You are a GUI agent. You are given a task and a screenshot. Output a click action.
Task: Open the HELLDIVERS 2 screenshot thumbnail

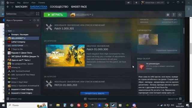coord(148,39)
